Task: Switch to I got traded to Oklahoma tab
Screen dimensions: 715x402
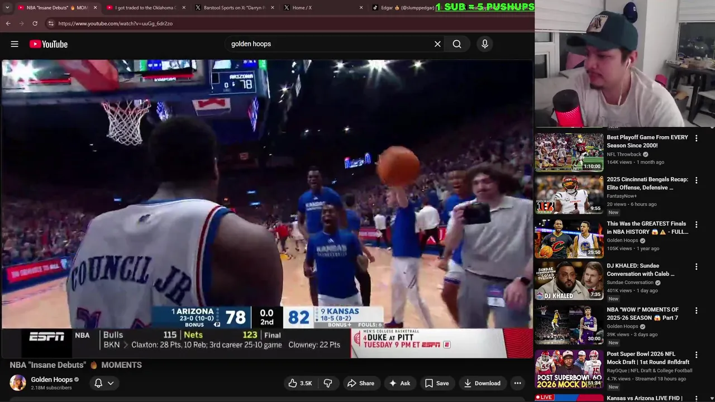Action: coord(145,8)
